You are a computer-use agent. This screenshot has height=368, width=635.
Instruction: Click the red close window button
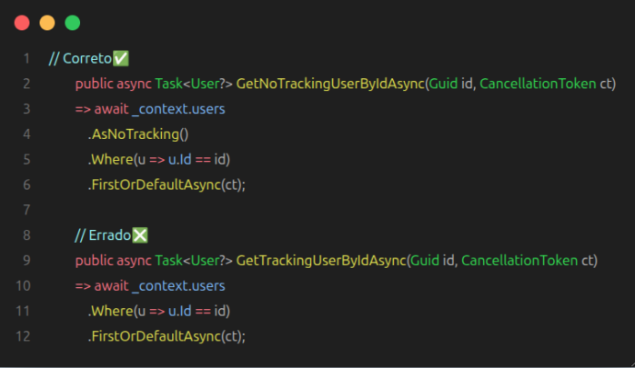coord(22,23)
